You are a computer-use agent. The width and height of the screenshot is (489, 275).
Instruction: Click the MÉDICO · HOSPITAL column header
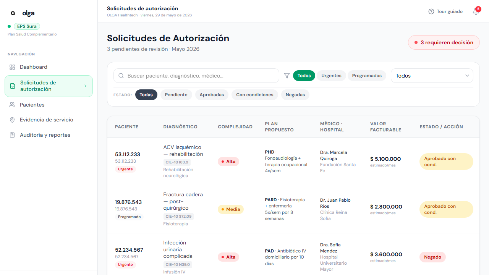pos(332,127)
